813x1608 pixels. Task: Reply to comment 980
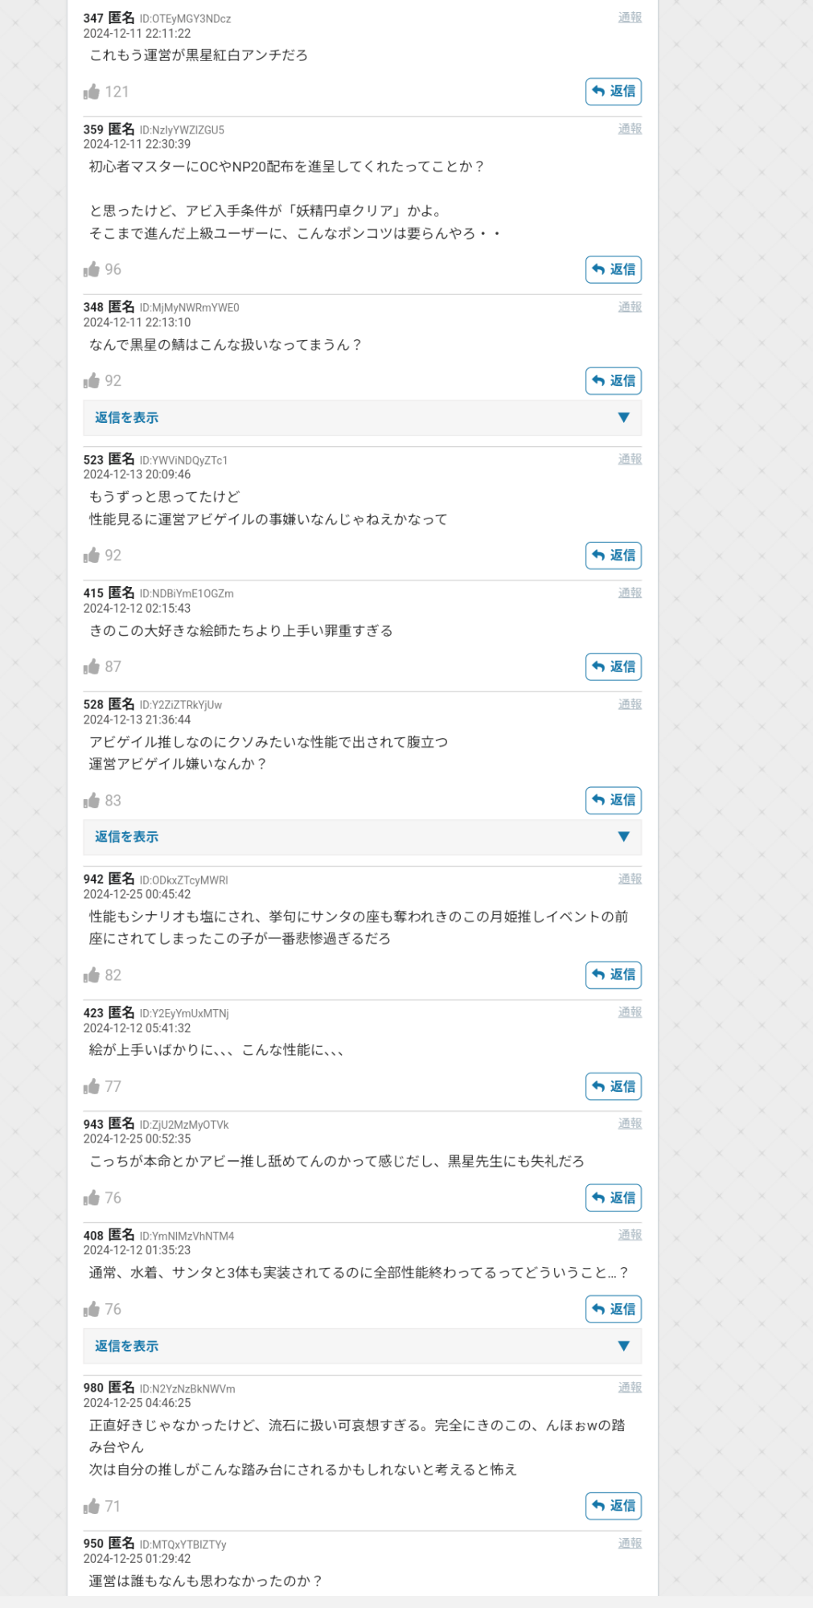coord(613,1506)
